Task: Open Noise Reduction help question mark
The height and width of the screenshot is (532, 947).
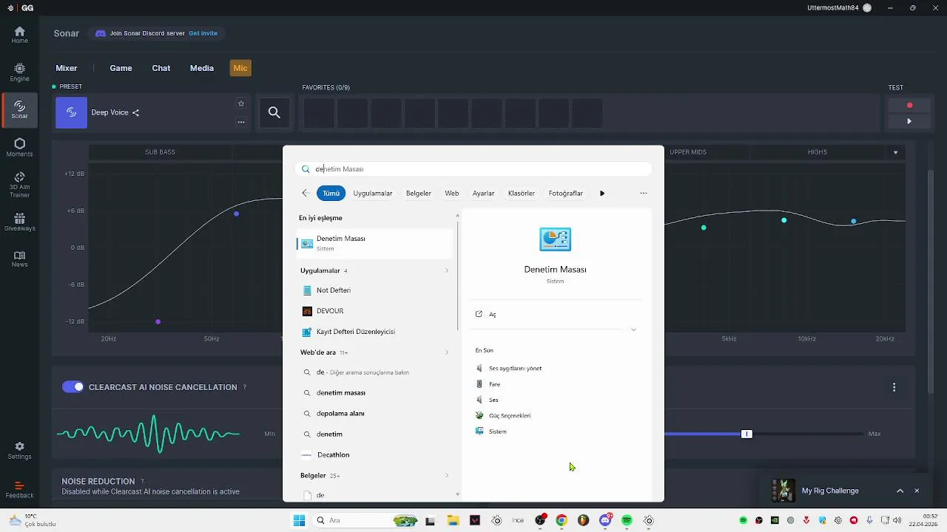Action: tap(142, 481)
